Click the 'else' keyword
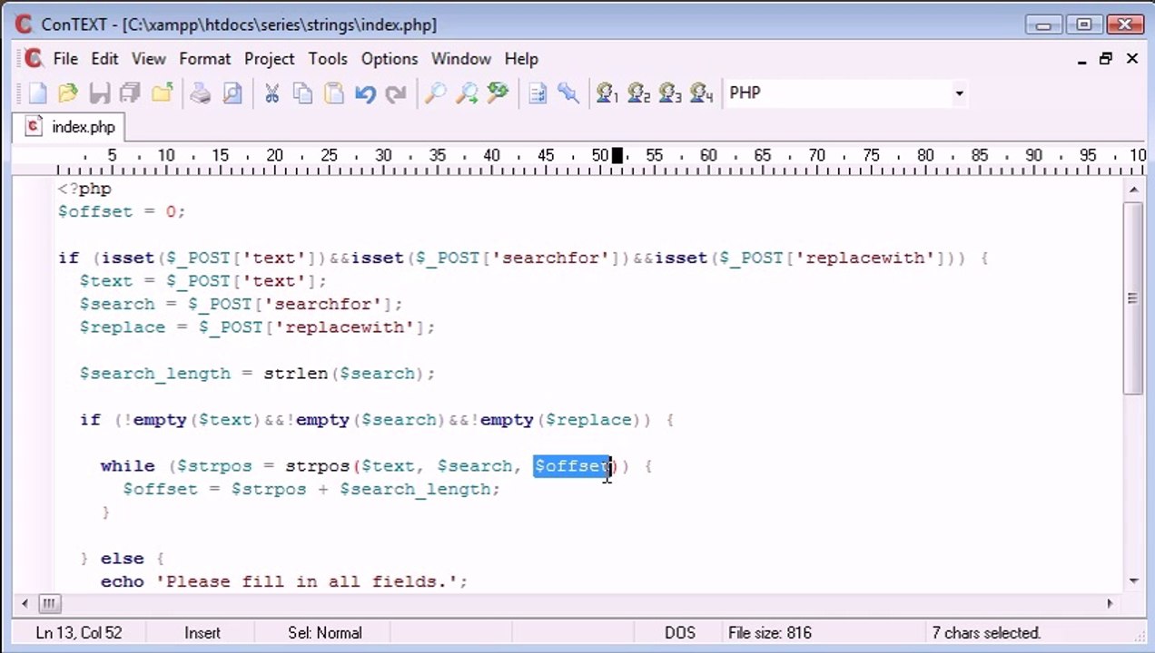1155x653 pixels. tap(123, 559)
